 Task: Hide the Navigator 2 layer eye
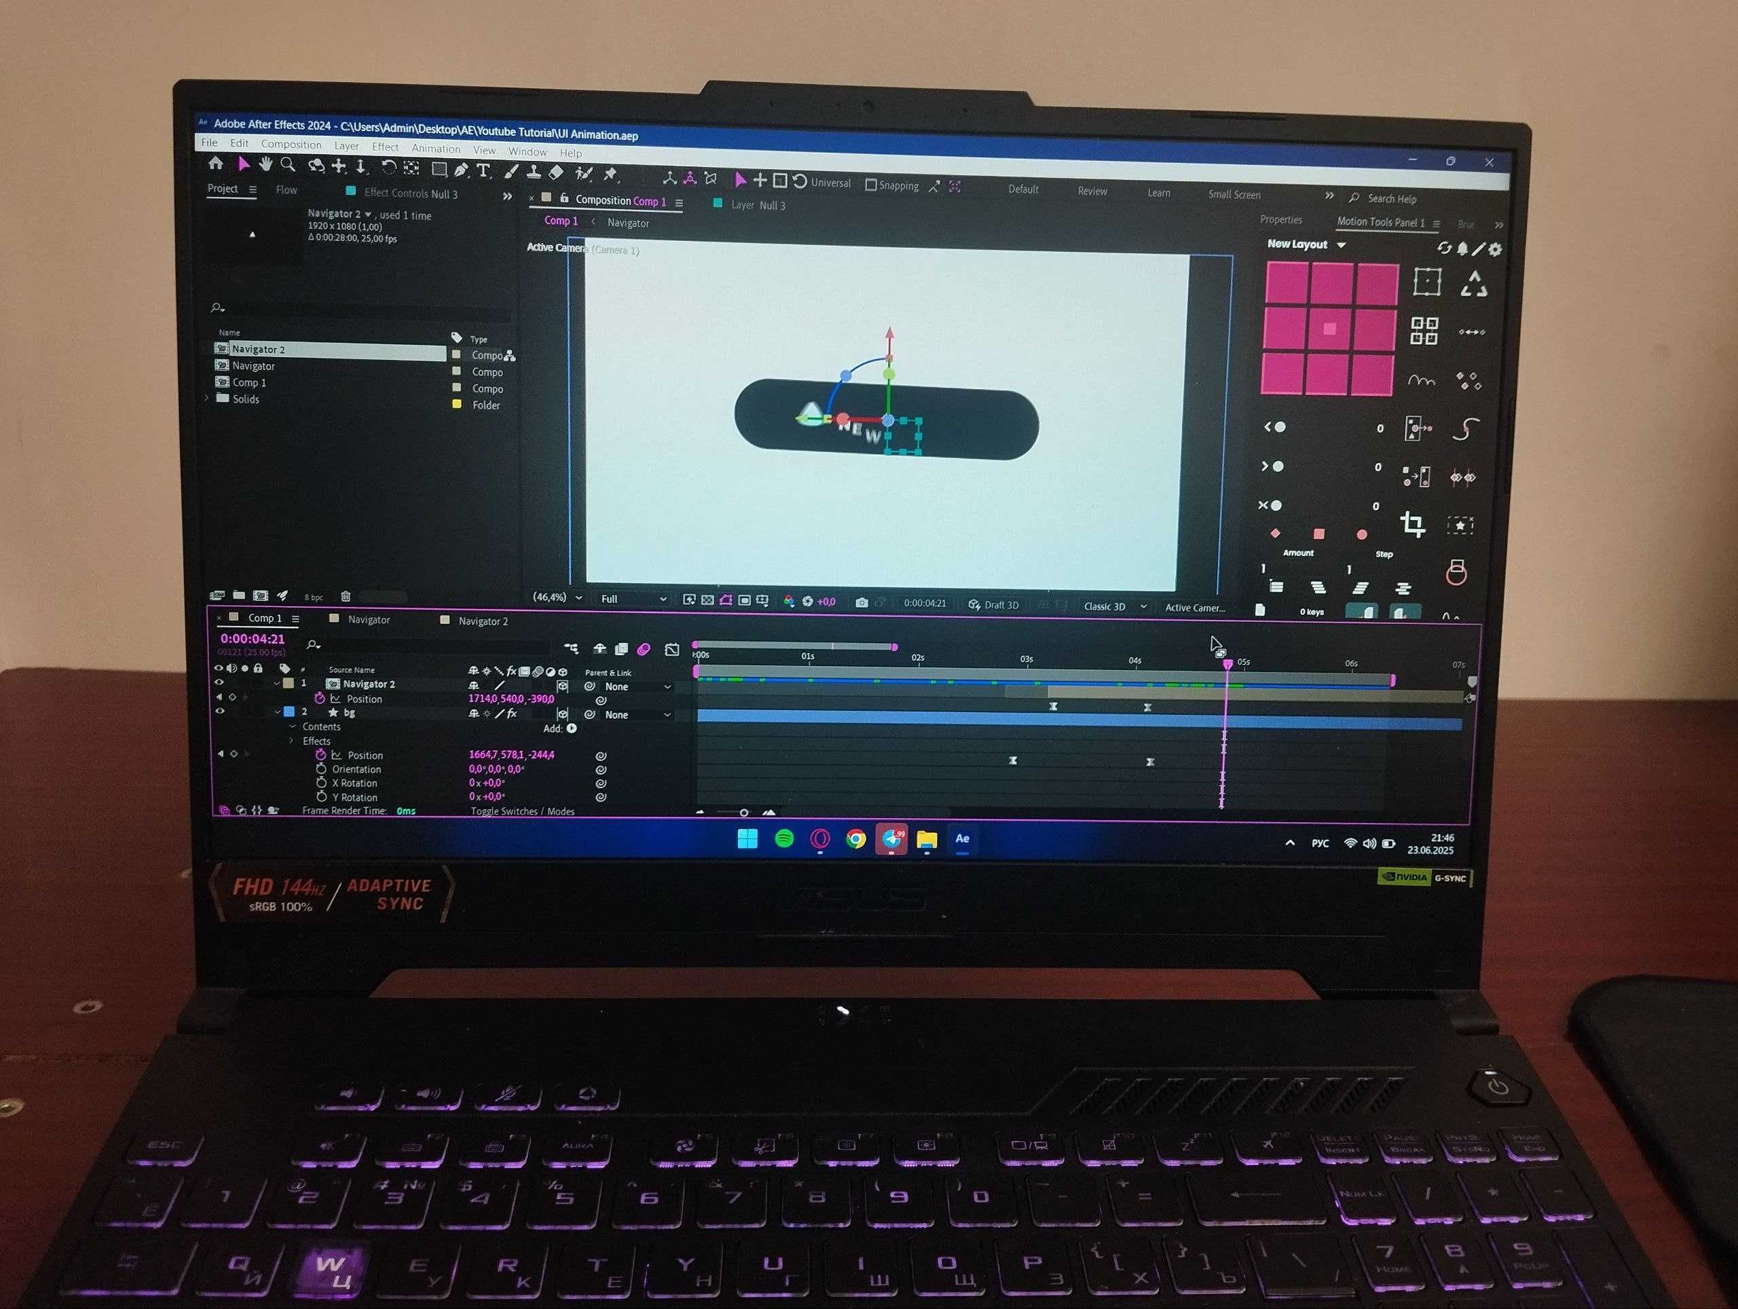(219, 683)
